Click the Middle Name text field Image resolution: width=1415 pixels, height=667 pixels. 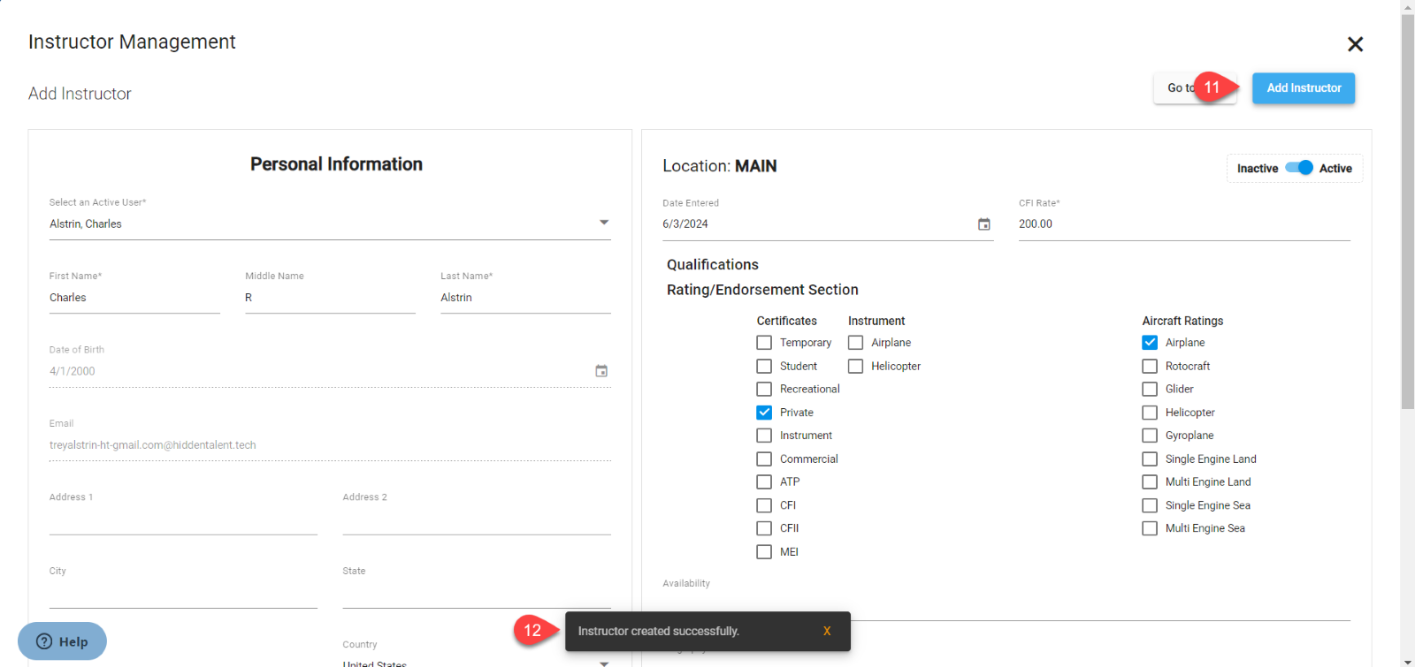(329, 298)
